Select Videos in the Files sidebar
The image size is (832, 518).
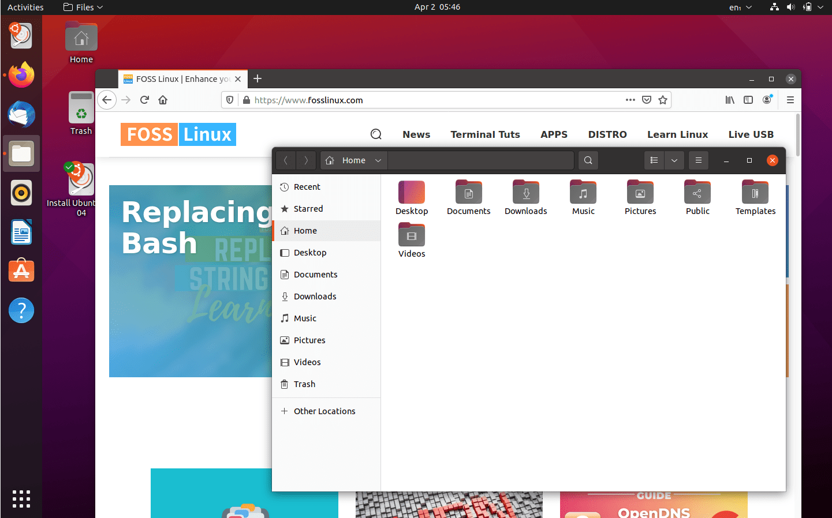(x=326, y=362)
